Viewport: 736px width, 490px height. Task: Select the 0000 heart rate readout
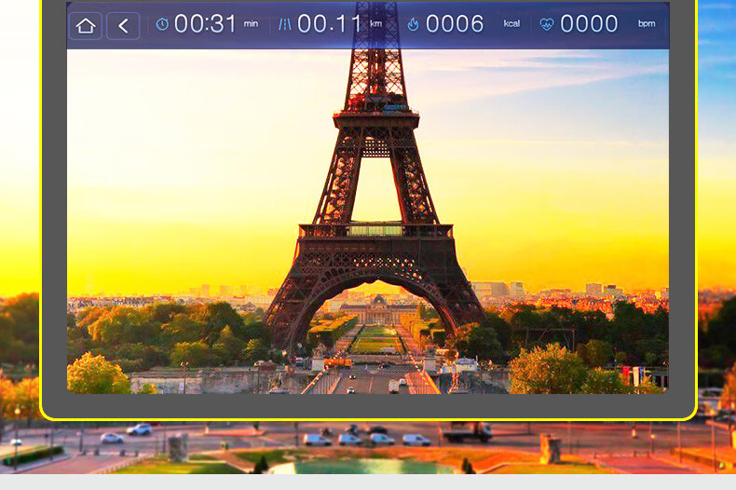point(589,24)
